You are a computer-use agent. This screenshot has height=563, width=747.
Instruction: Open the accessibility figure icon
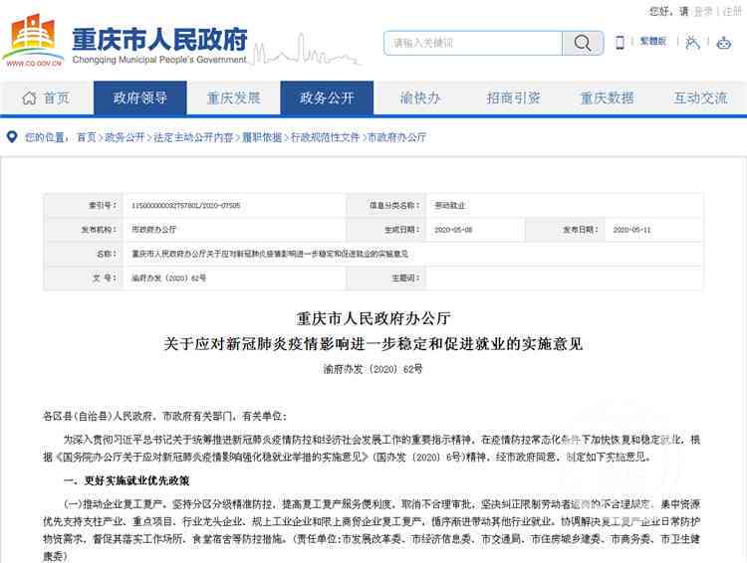(692, 43)
